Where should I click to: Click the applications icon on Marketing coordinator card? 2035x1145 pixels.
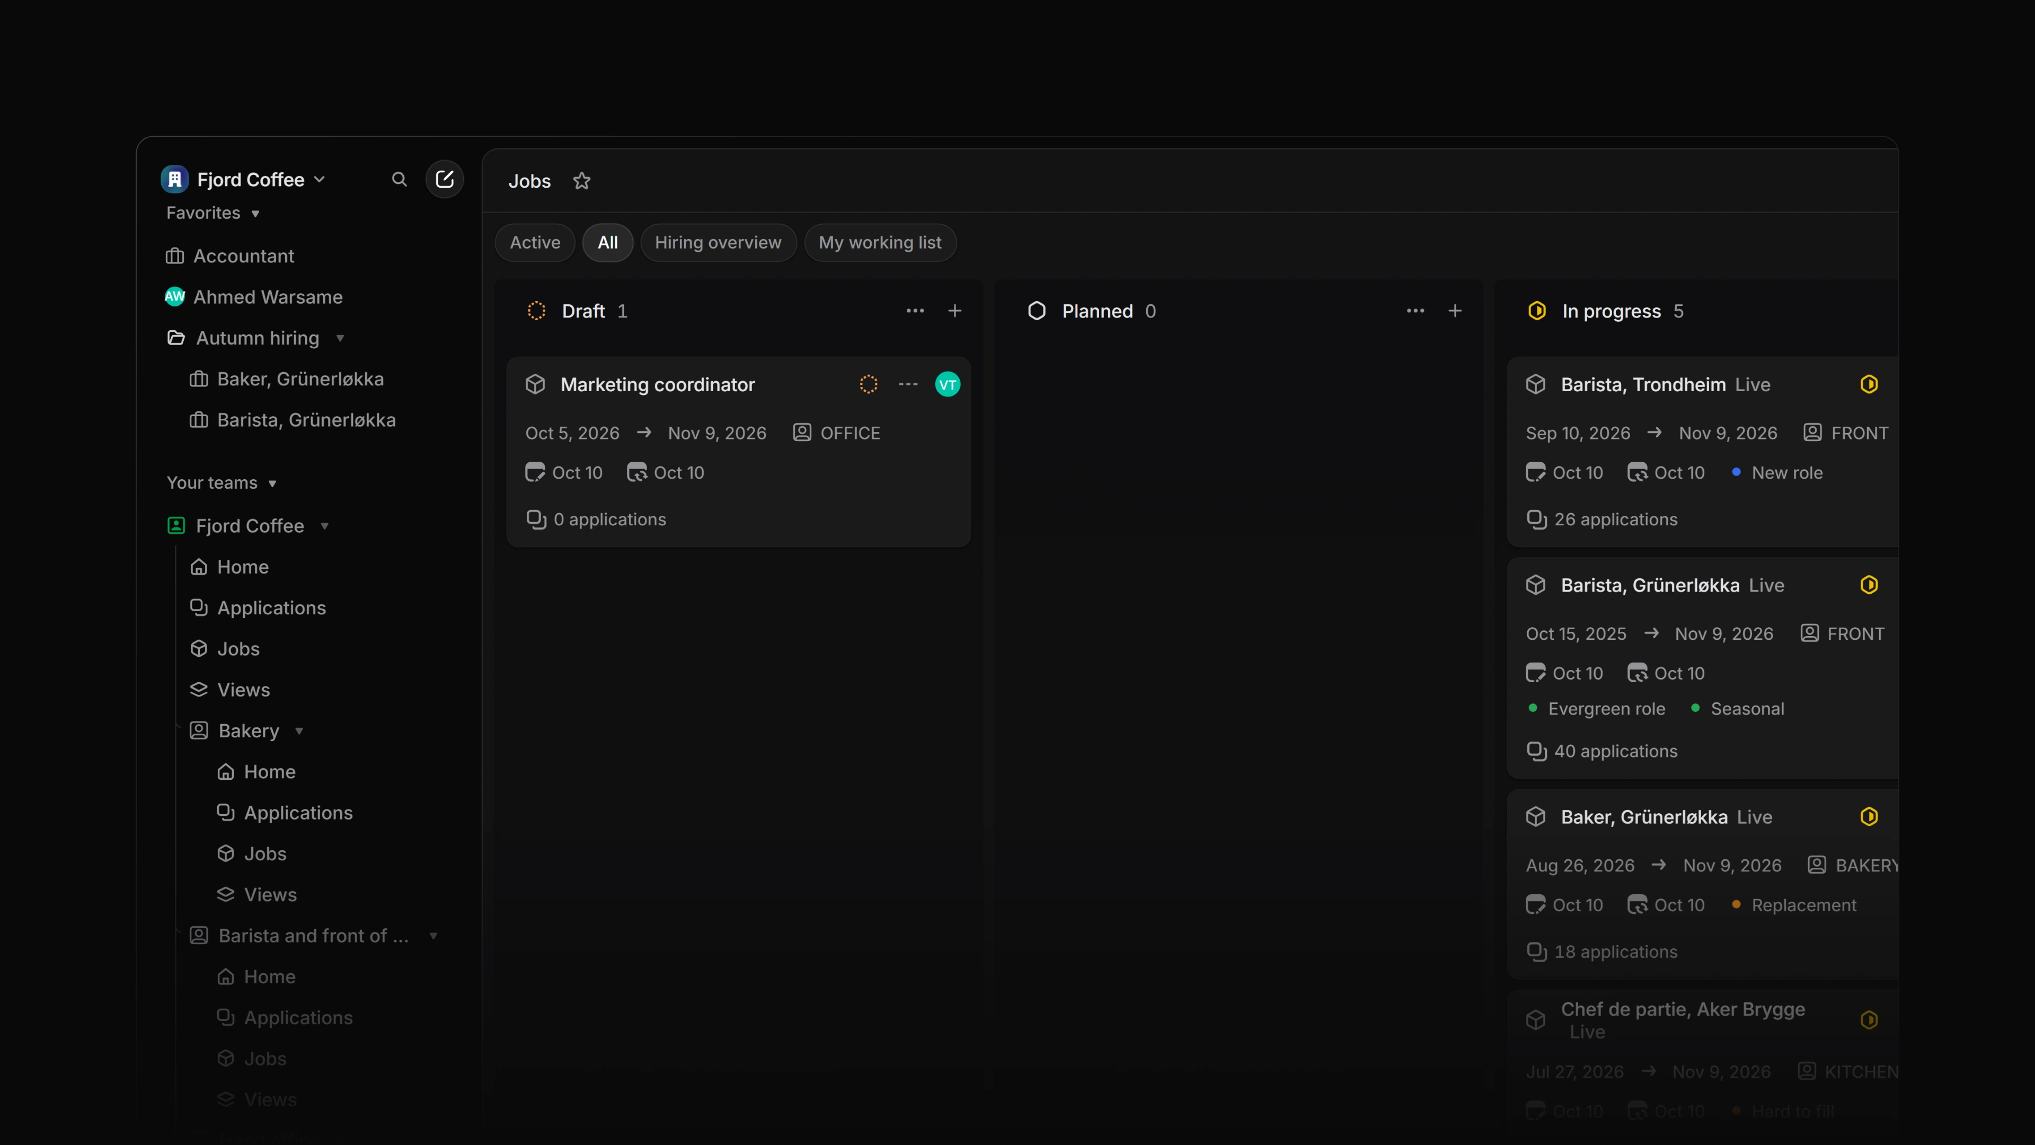tap(536, 519)
